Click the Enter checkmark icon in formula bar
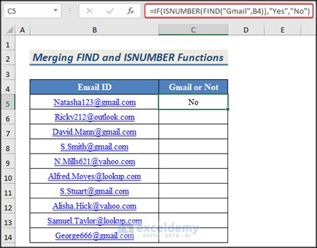Image resolution: width=317 pixels, height=248 pixels. [110, 11]
